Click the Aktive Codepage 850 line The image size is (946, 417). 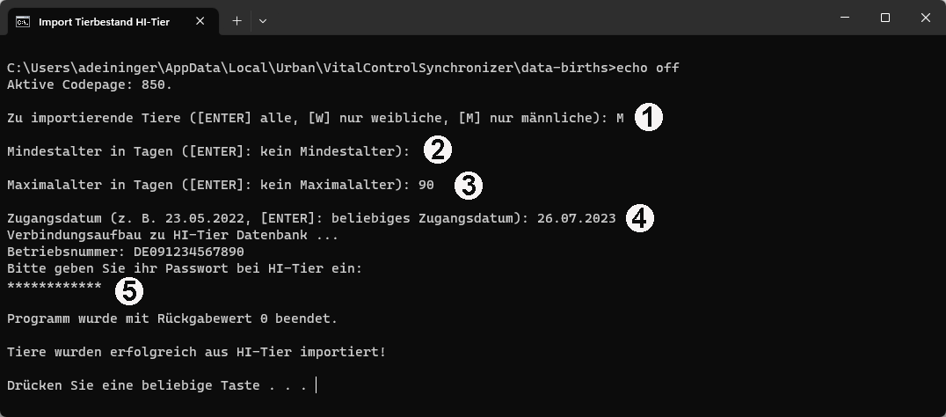90,84
